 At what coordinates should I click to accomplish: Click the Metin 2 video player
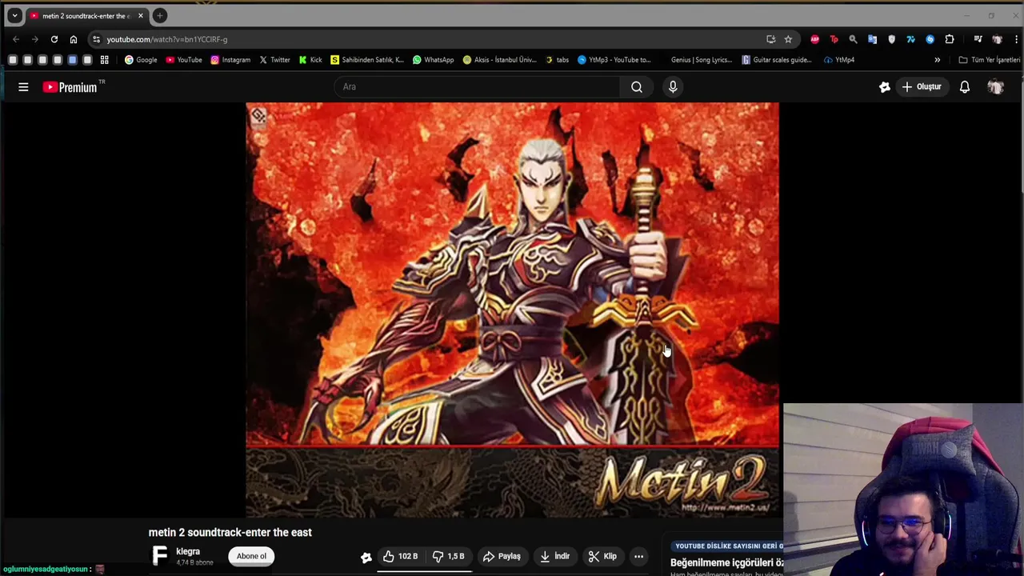[x=512, y=310]
